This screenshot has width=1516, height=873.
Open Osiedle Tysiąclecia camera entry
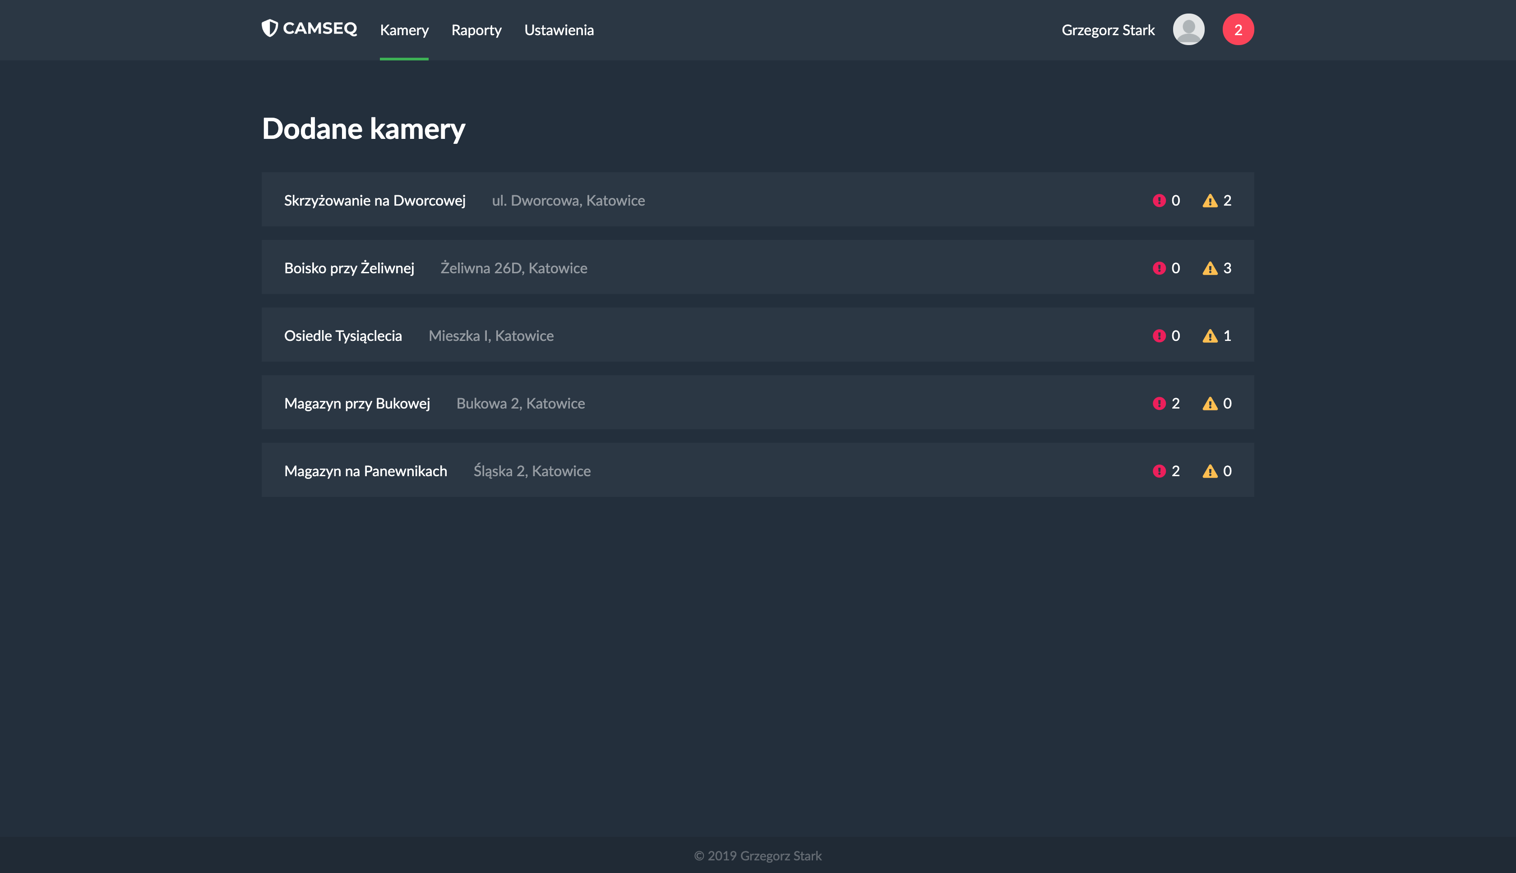point(342,336)
